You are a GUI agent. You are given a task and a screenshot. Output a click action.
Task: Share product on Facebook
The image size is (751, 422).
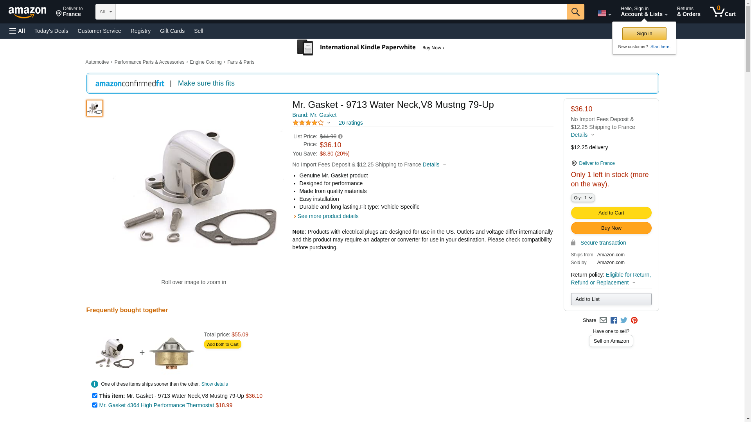pos(614,320)
